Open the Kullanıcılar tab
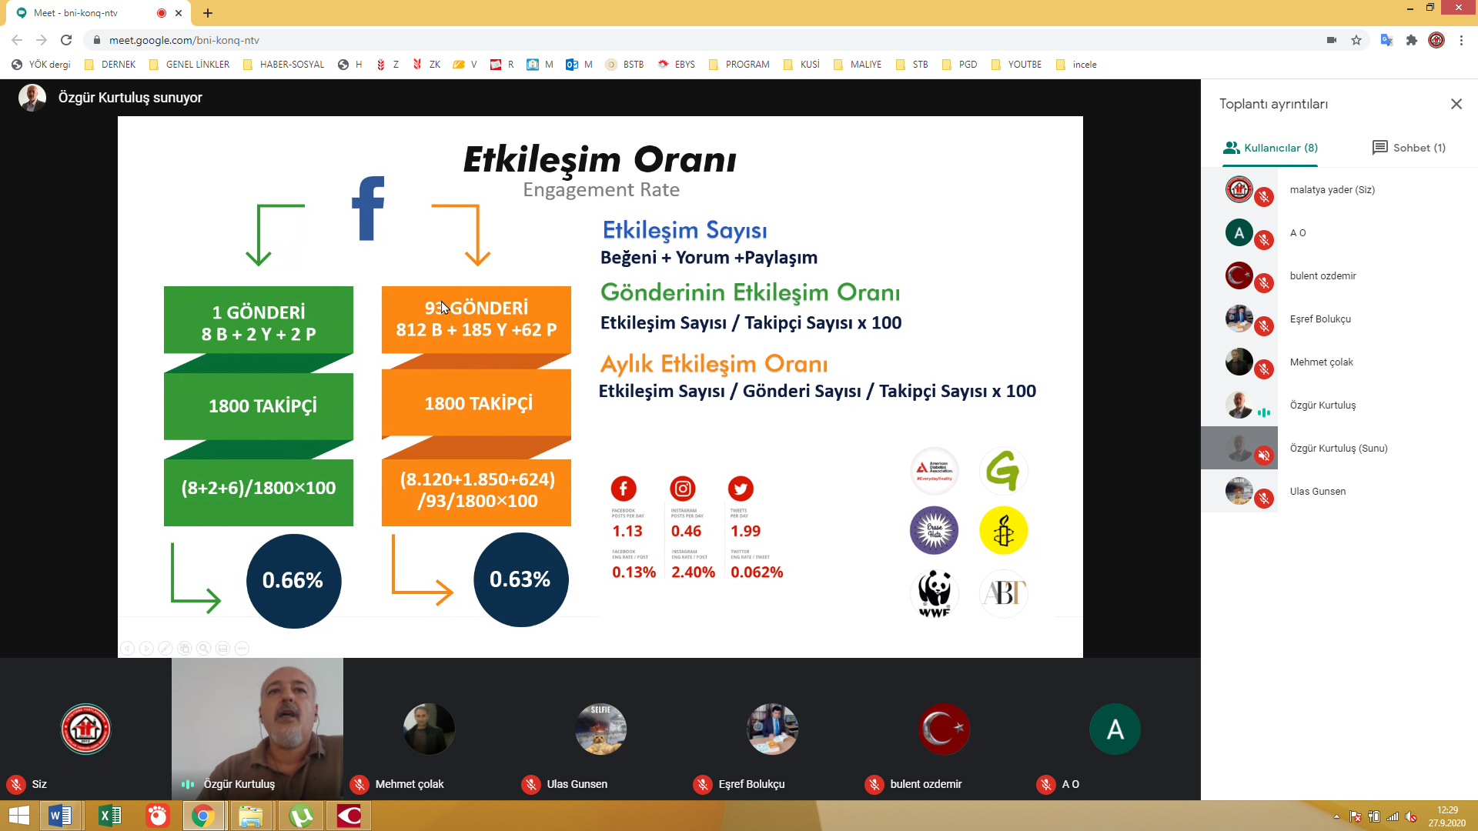Viewport: 1478px width, 831px height. click(x=1271, y=148)
